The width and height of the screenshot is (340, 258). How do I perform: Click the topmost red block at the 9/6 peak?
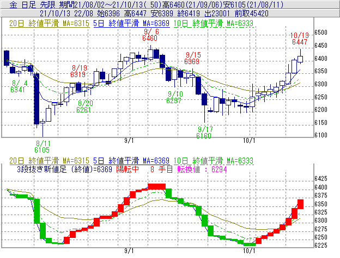point(156,186)
